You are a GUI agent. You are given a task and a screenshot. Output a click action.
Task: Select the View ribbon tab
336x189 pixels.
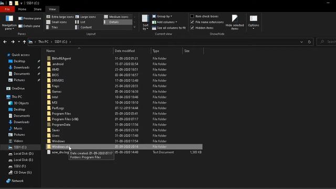pos(52,9)
